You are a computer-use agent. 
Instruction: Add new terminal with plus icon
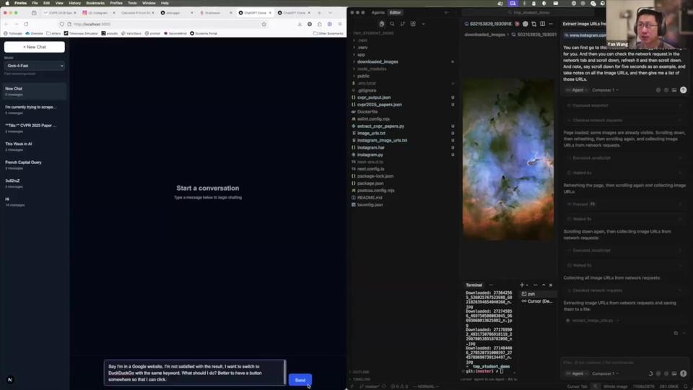point(522,285)
